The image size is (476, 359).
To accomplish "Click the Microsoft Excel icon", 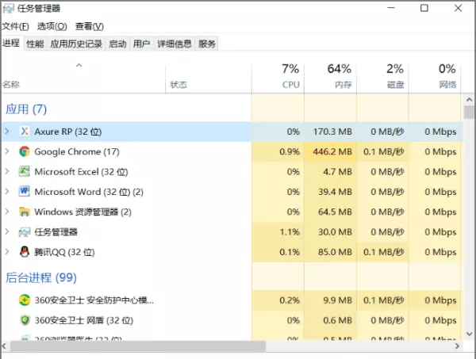I will pyautogui.click(x=25, y=171).
